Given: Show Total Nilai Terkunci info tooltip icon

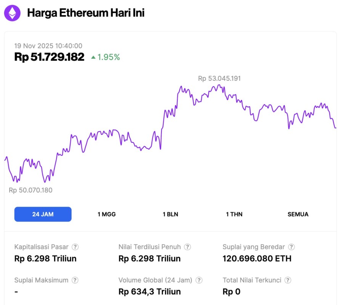Looking at the screenshot, I should click(288, 280).
